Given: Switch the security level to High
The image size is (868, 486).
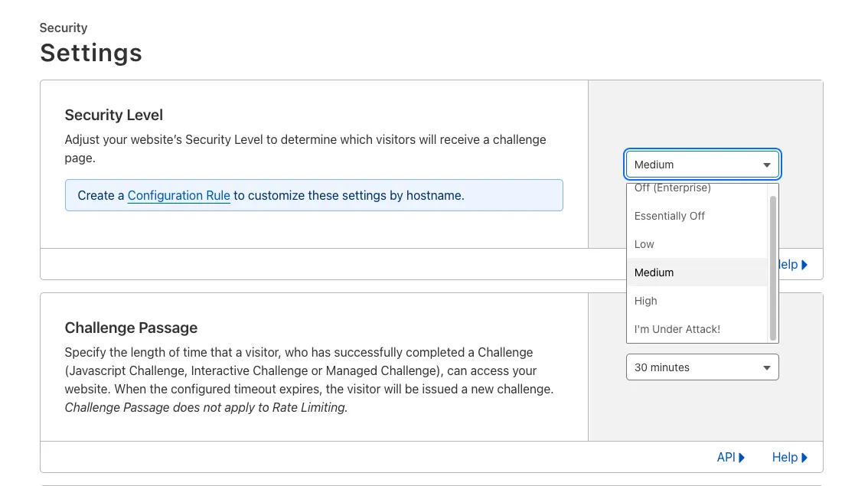Looking at the screenshot, I should (646, 301).
